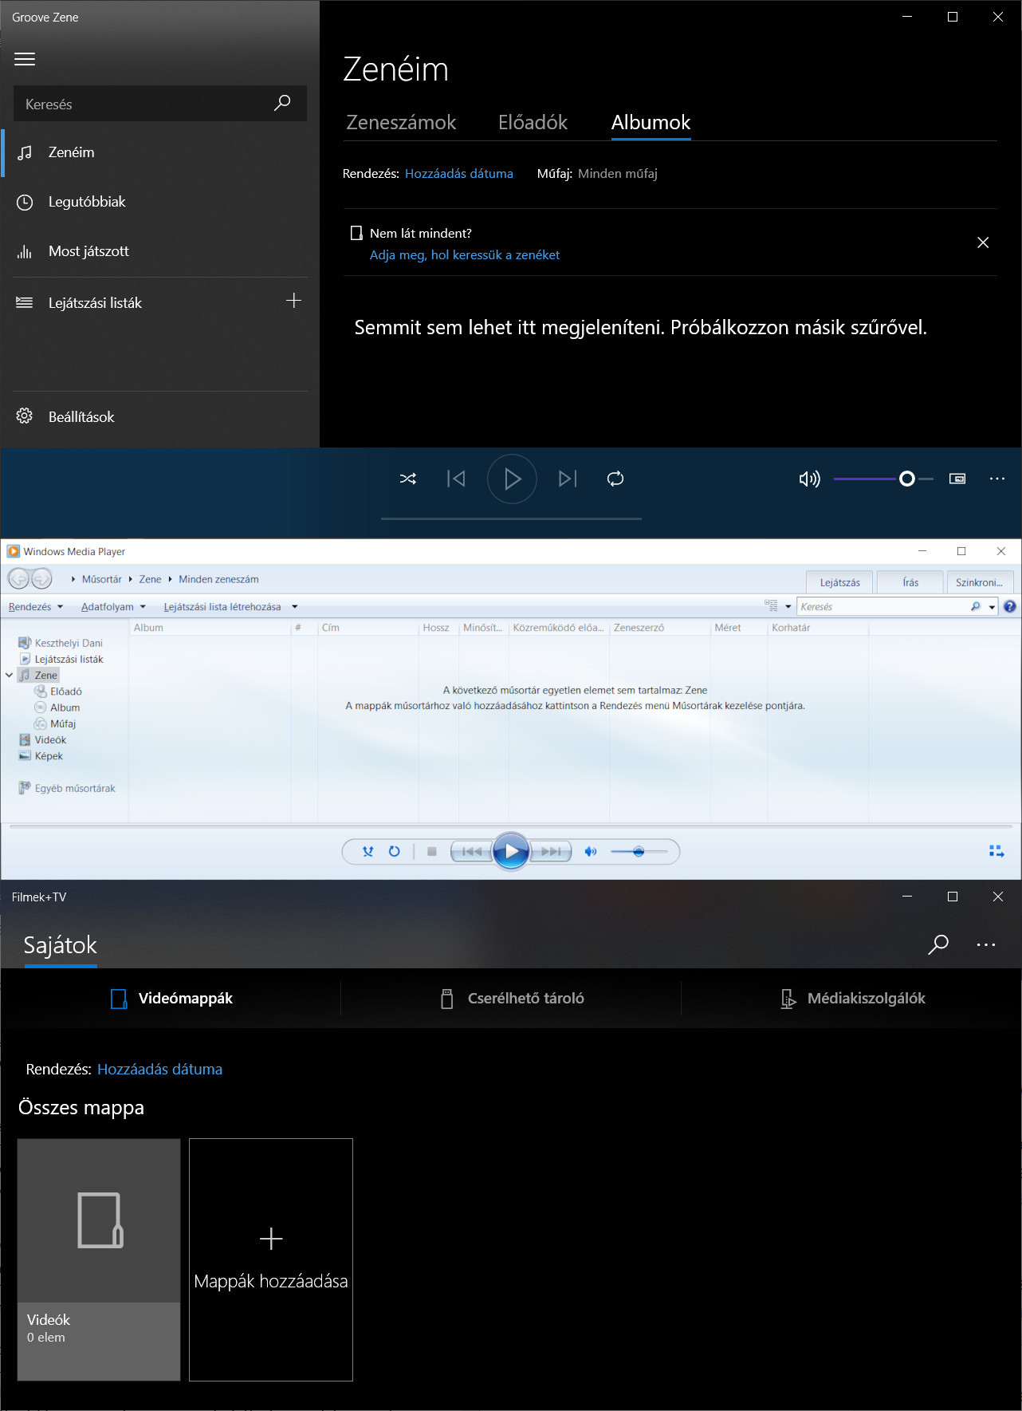Click Groove playback progress bar

pos(511,518)
